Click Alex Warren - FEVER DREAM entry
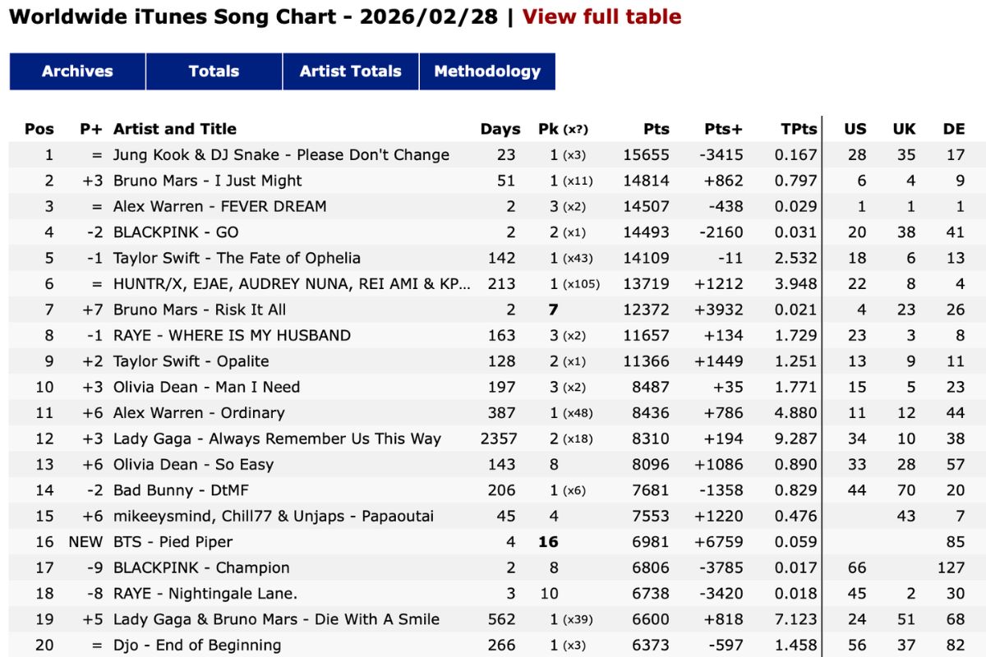Viewport: 986px width, 657px height. point(220,206)
